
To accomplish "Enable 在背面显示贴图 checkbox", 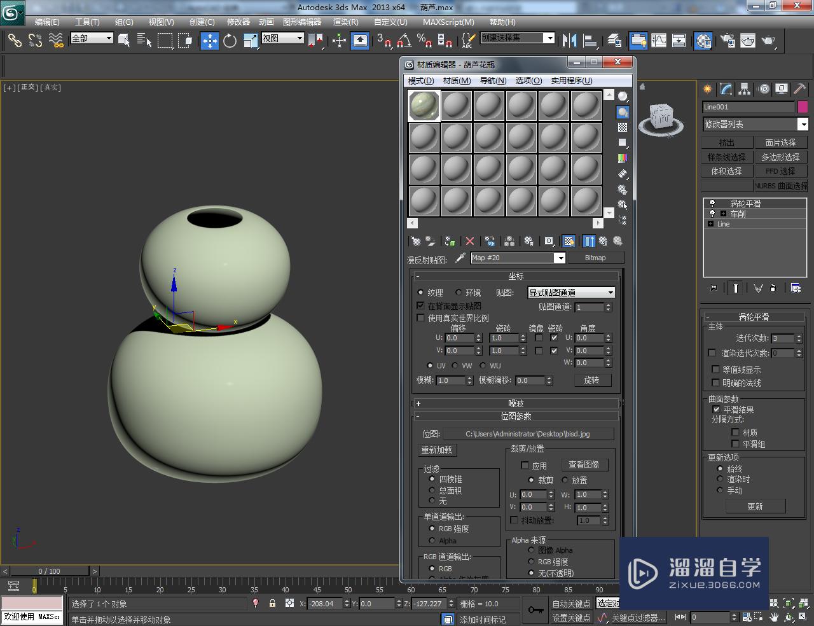I will click(x=420, y=306).
